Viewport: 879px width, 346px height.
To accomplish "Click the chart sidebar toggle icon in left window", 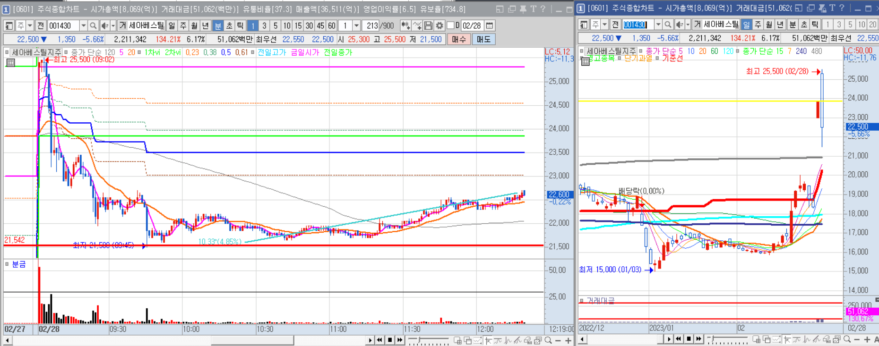I will pyautogui.click(x=9, y=25).
